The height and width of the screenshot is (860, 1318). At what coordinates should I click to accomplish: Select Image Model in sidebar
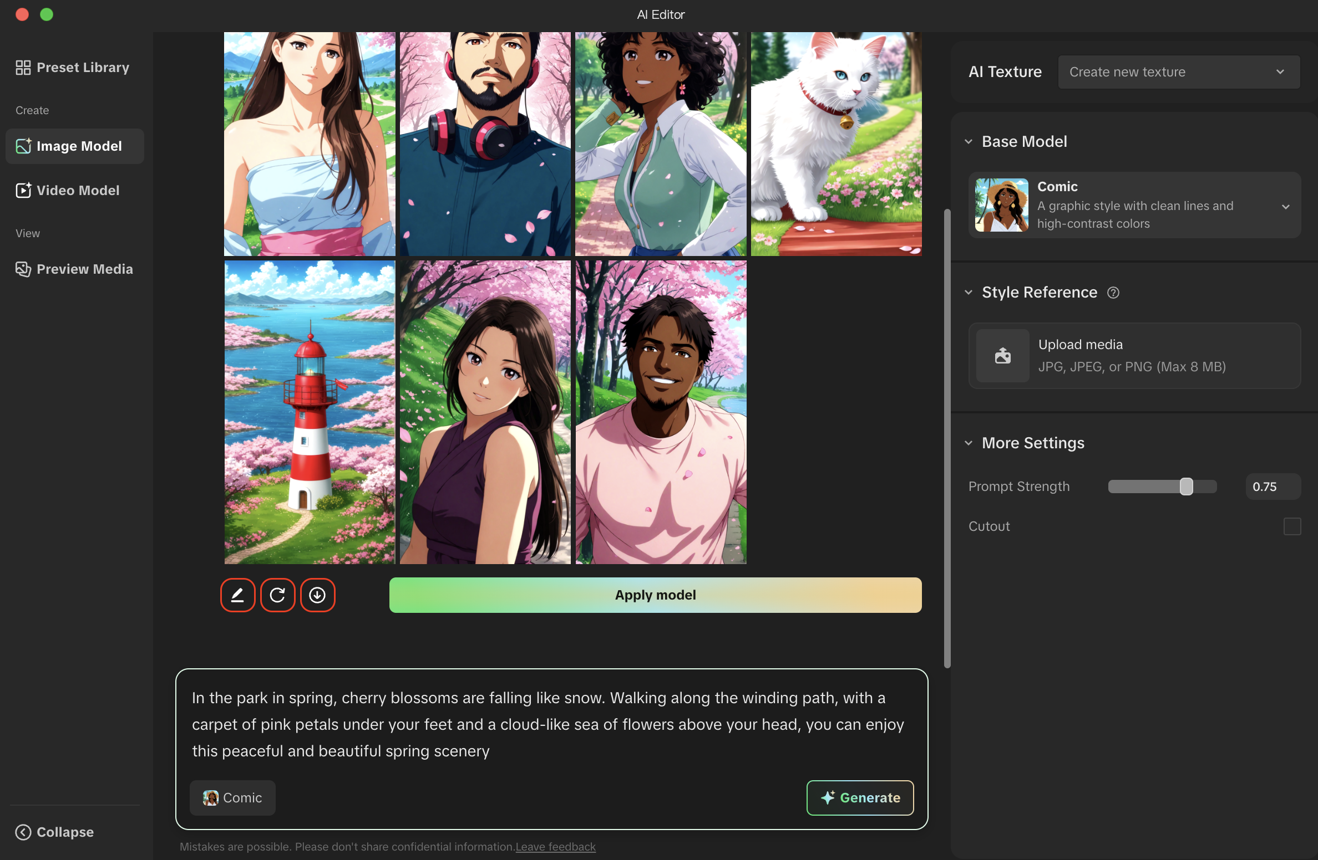[x=75, y=146]
